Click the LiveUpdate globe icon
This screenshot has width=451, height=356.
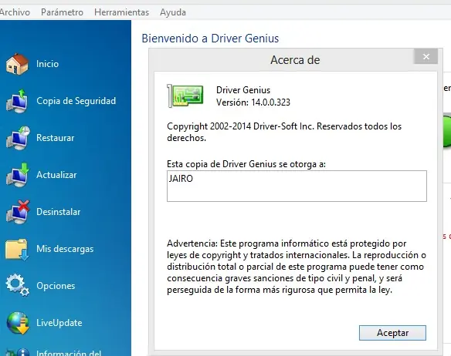[18, 324]
